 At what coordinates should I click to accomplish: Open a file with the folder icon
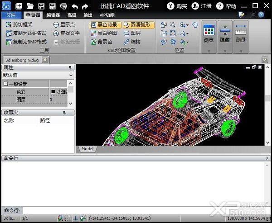30,6
